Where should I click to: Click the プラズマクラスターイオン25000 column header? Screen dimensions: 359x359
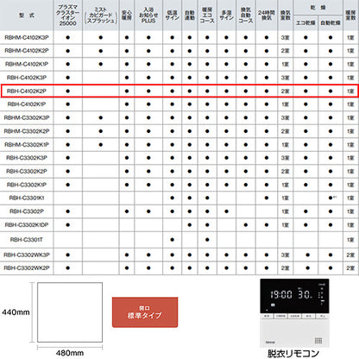click(x=68, y=16)
